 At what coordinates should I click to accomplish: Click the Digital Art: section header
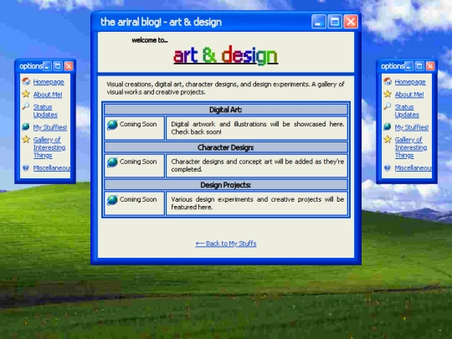coord(226,110)
